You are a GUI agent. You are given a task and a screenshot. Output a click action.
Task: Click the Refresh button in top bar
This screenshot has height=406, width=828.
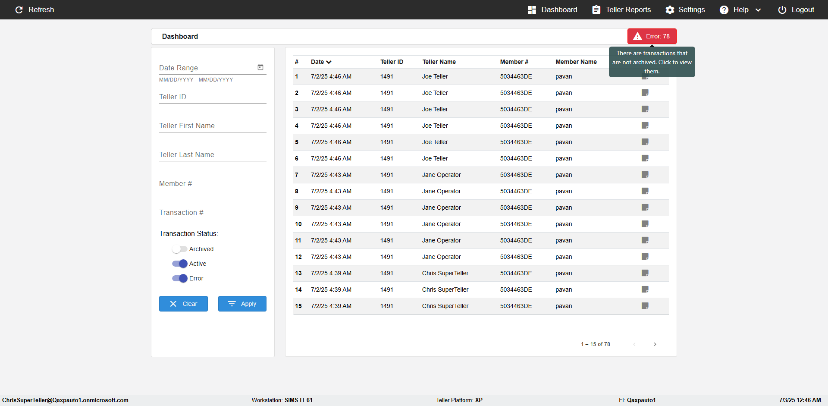[x=34, y=9]
